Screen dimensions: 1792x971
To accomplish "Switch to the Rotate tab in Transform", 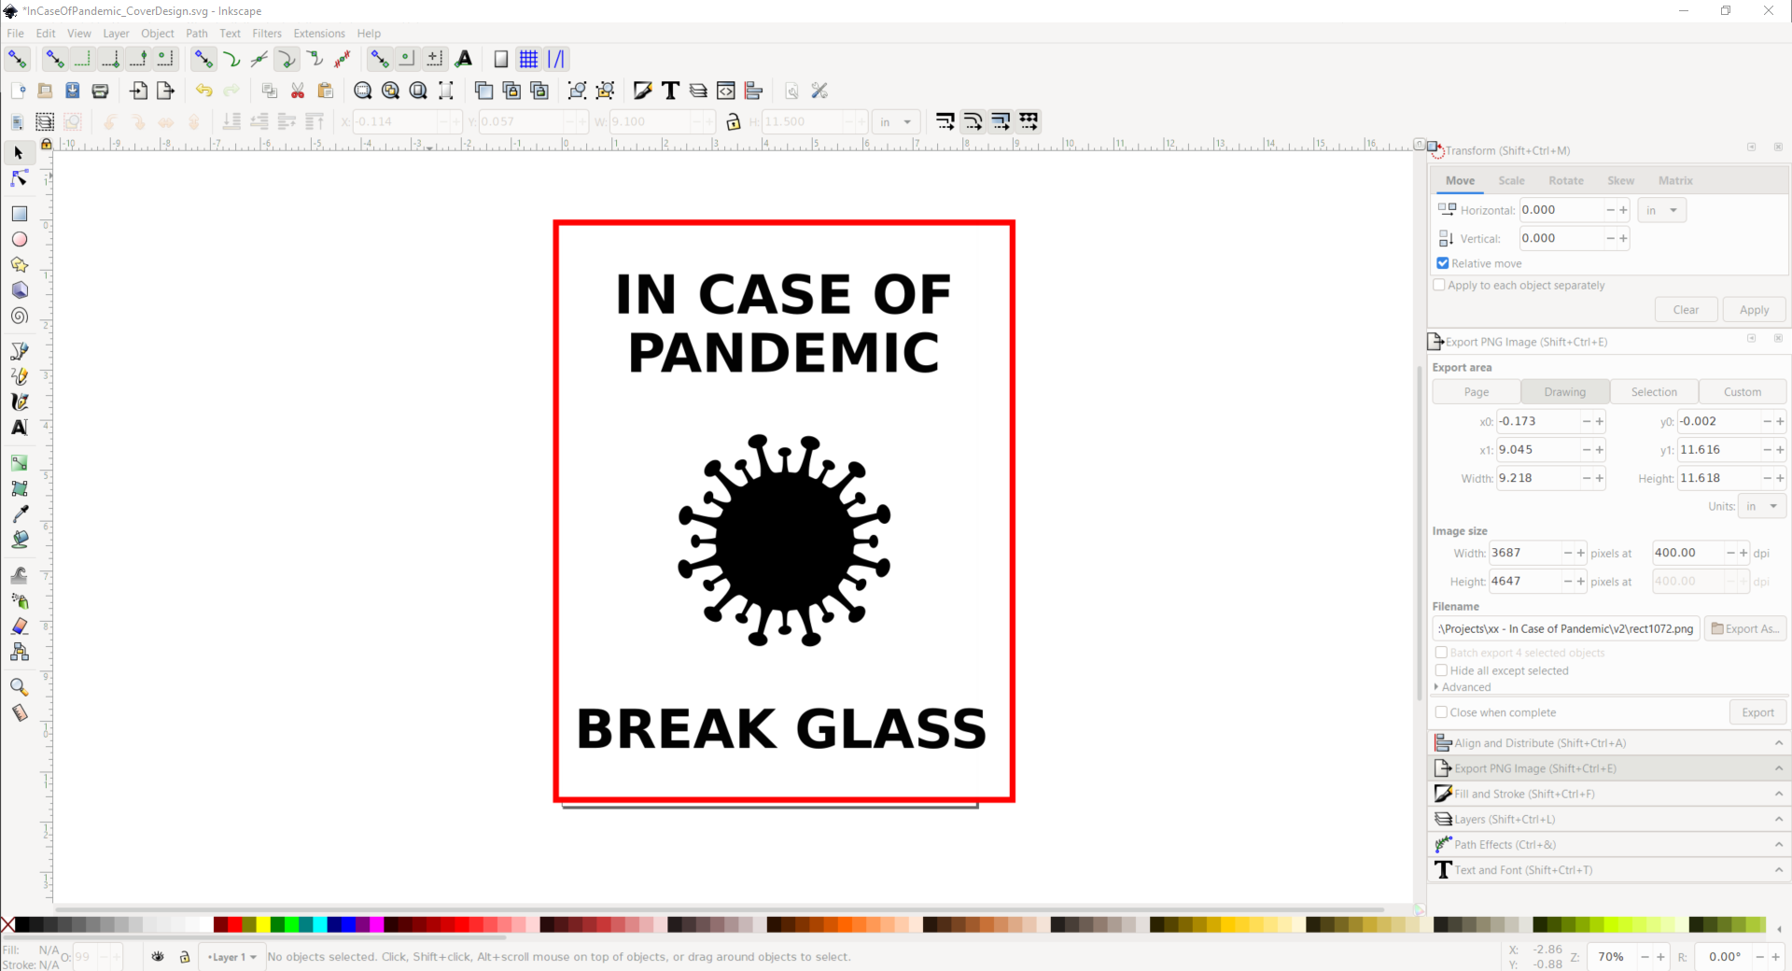I will click(1566, 180).
